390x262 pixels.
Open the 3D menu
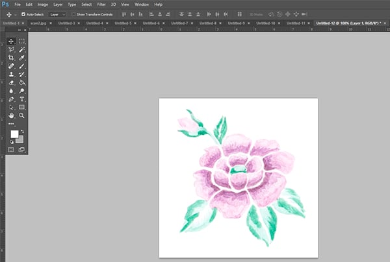[x=113, y=5]
